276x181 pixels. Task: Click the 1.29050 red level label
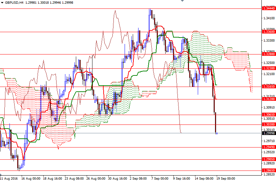click(269, 159)
